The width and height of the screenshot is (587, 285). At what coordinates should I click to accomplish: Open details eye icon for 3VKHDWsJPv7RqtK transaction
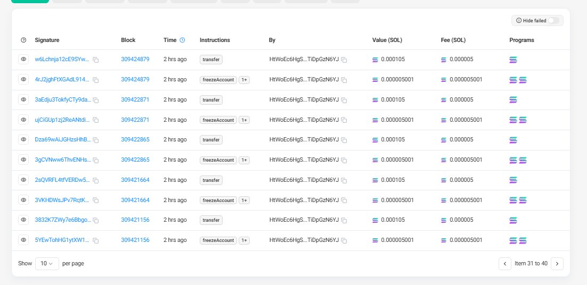coord(23,200)
